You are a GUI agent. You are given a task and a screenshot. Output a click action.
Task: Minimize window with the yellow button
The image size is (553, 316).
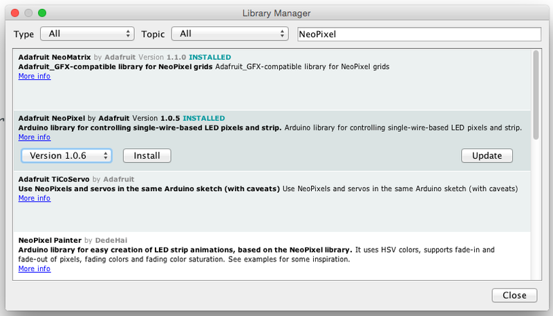coord(28,13)
